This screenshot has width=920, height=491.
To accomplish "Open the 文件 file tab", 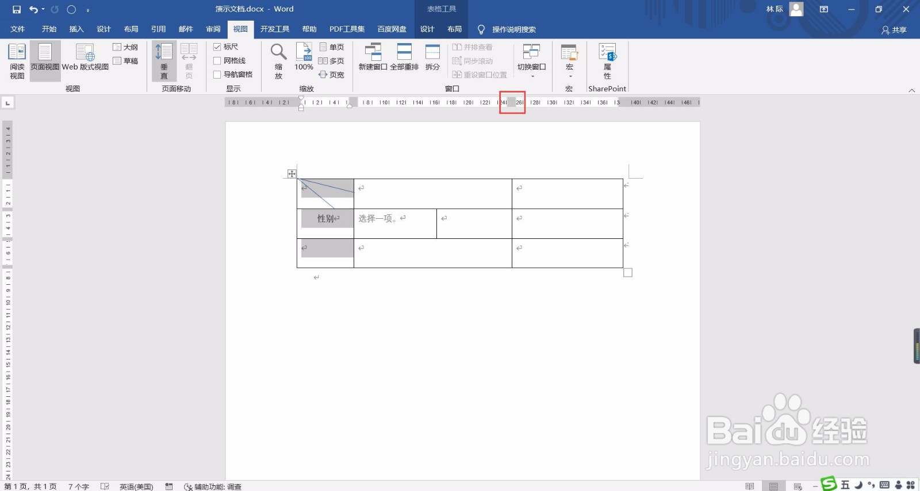I will 18,29.
